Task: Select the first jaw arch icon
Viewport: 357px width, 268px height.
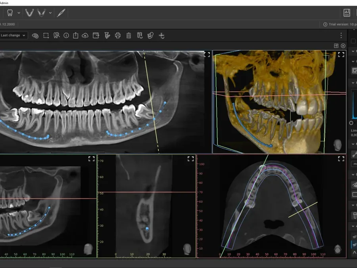Action: click(x=30, y=13)
